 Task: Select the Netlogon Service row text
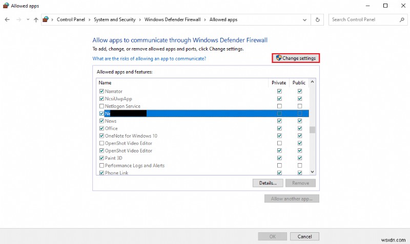pyautogui.click(x=122, y=106)
